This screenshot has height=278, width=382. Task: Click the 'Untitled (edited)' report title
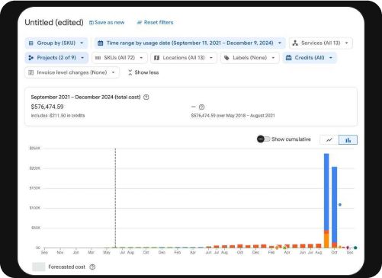54,22
